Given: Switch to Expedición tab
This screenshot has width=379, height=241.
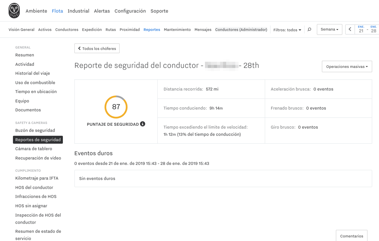Looking at the screenshot, I should [x=92, y=30].
